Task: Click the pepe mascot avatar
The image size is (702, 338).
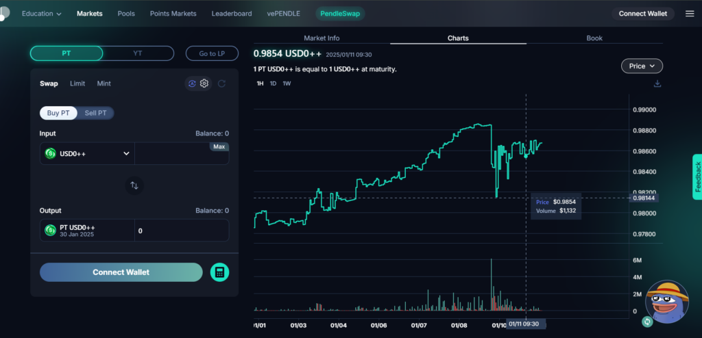Action: 667,301
